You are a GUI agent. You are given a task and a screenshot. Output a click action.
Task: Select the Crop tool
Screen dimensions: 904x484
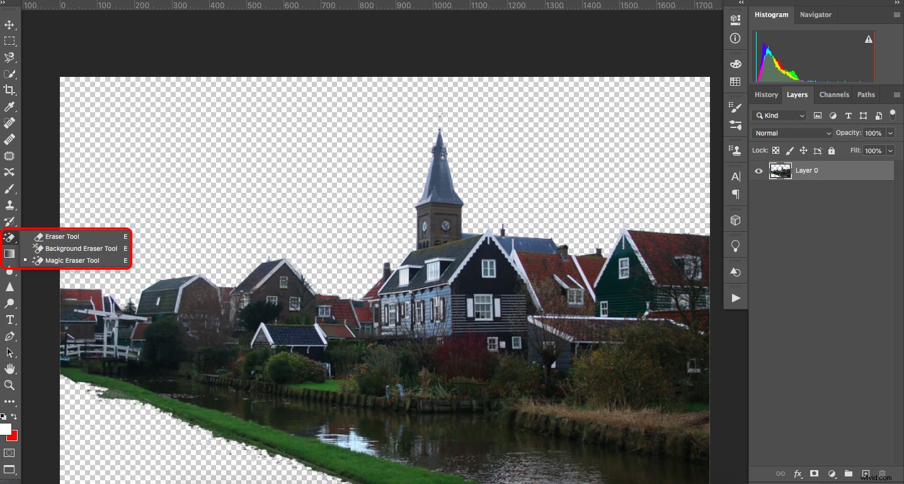(9, 89)
